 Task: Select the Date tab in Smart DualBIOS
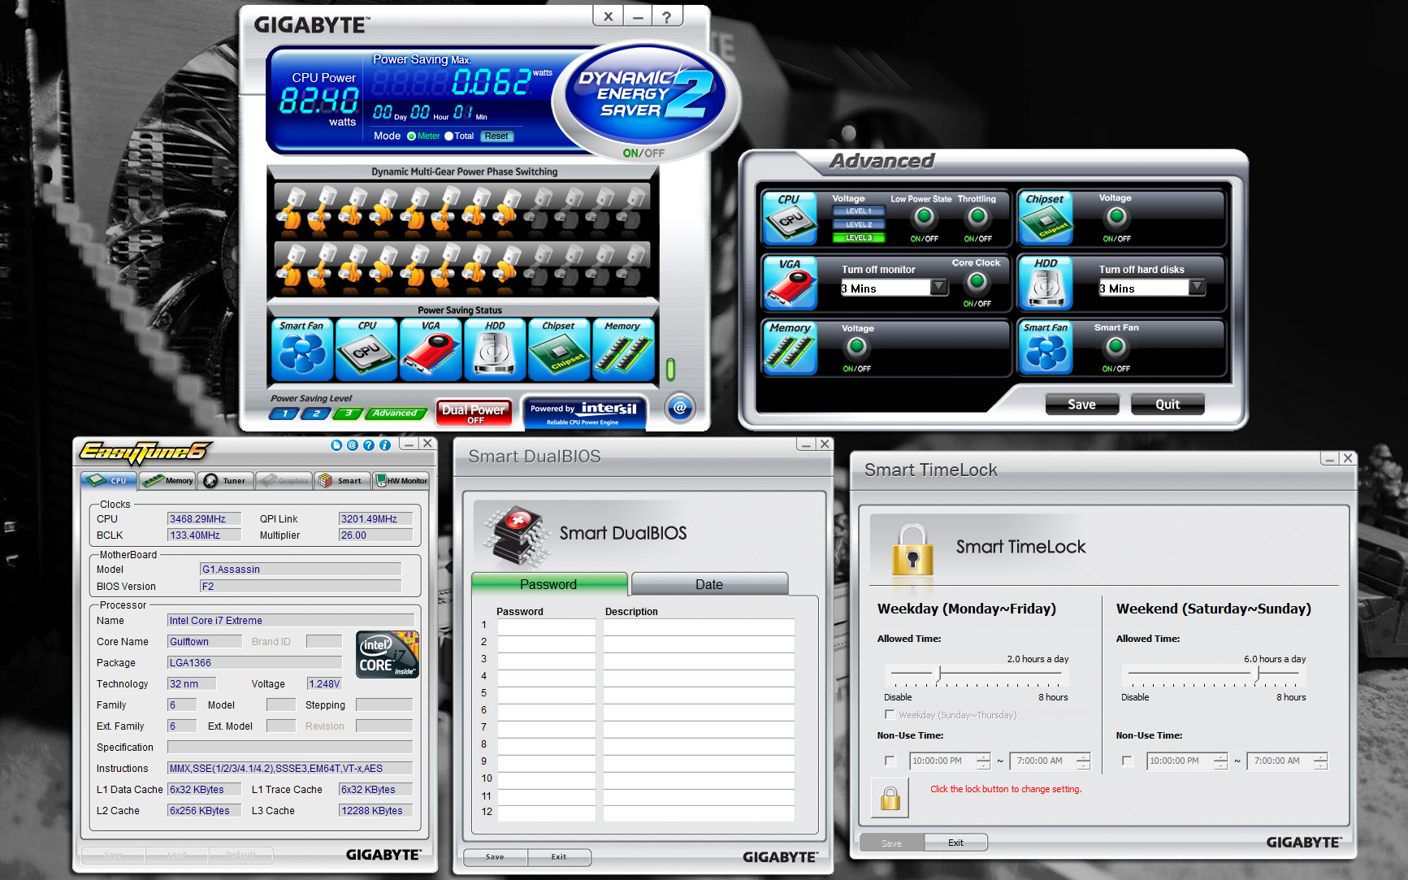[x=709, y=584]
